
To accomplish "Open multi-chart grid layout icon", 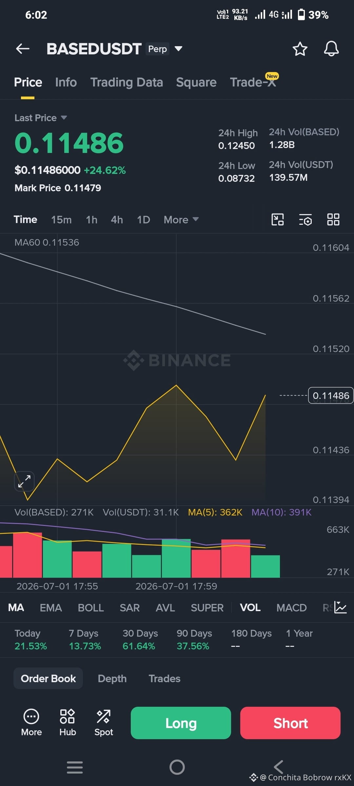I will (333, 219).
